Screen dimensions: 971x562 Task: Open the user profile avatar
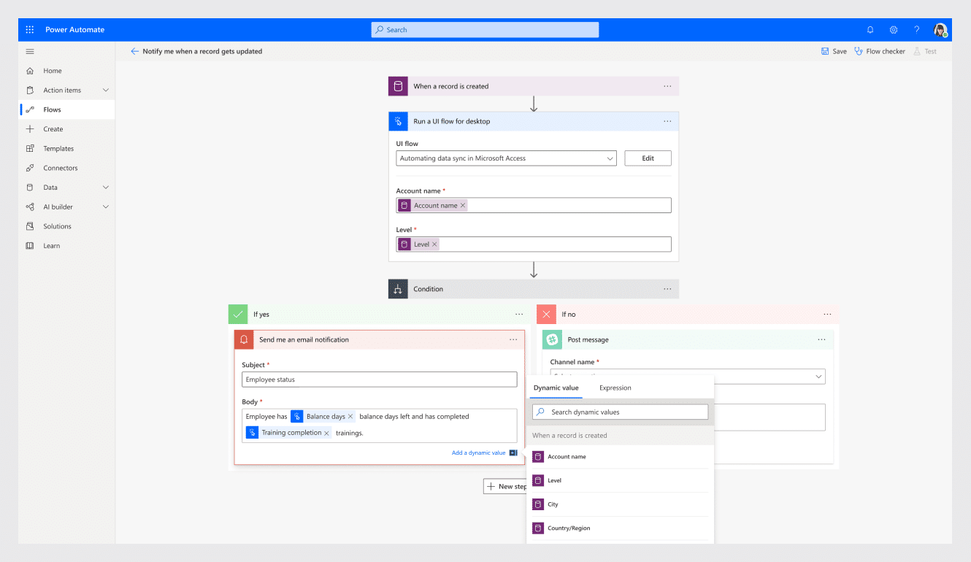tap(940, 30)
